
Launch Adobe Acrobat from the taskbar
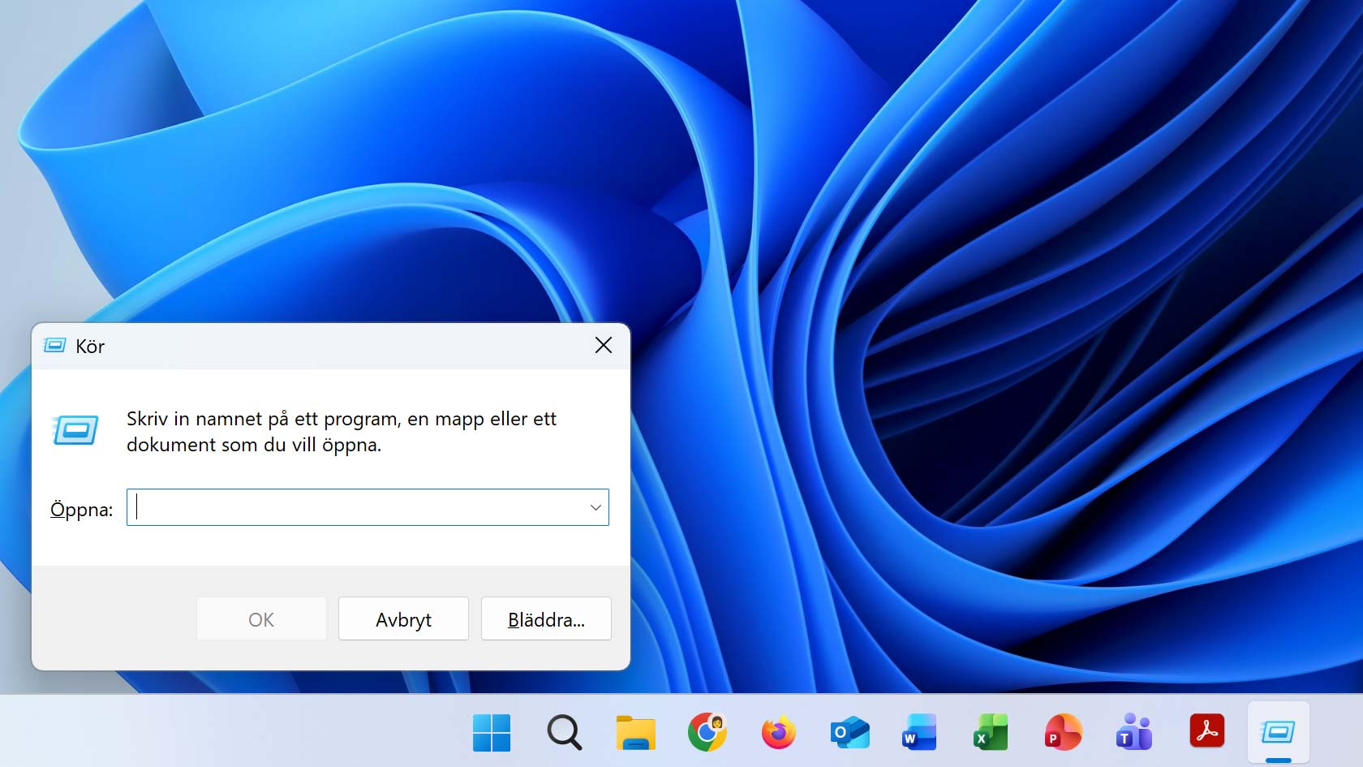tap(1206, 733)
